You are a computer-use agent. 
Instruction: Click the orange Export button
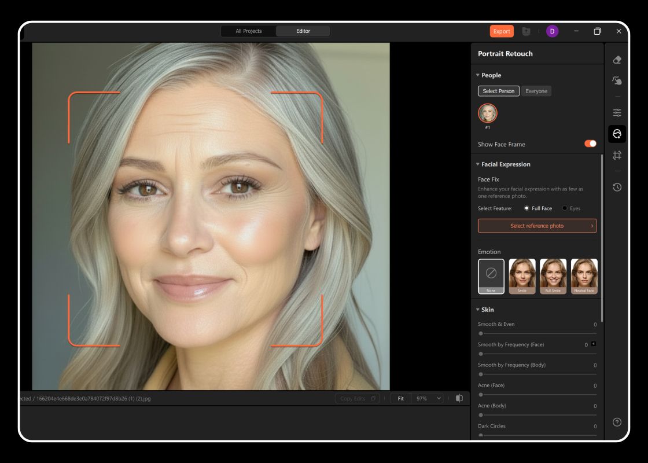(501, 31)
